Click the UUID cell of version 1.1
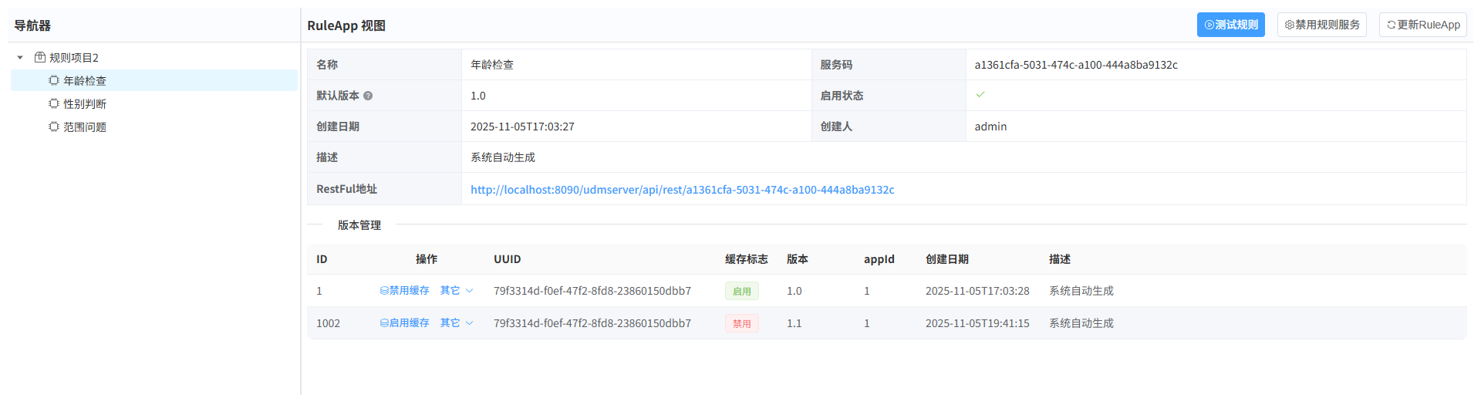This screenshot has height=395, width=1481. [x=592, y=323]
